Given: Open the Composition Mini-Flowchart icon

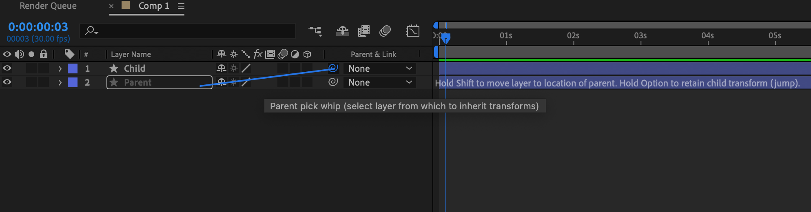Looking at the screenshot, I should [x=315, y=31].
